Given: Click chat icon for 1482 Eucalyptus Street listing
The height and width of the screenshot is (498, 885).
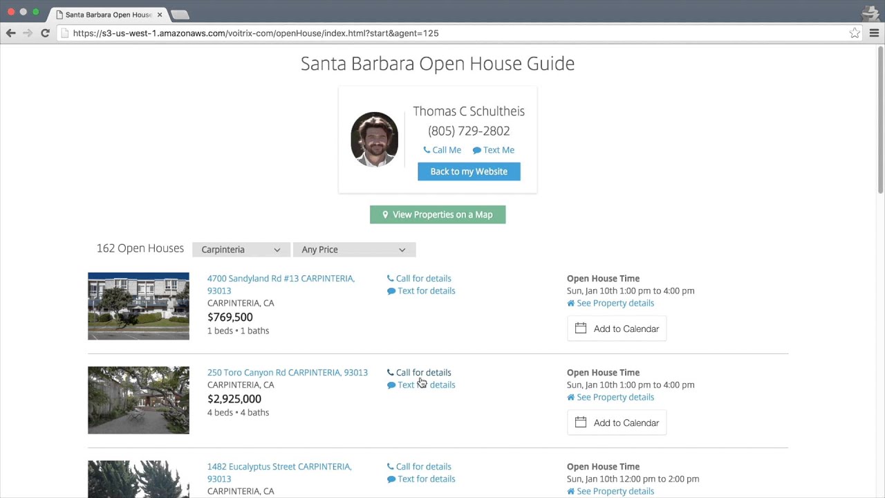Looking at the screenshot, I should (391, 479).
